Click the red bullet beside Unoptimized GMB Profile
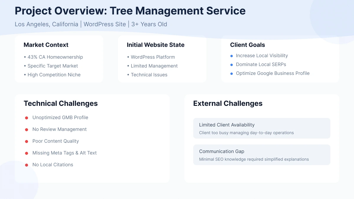Image resolution: width=354 pixels, height=199 pixels. tap(26, 118)
